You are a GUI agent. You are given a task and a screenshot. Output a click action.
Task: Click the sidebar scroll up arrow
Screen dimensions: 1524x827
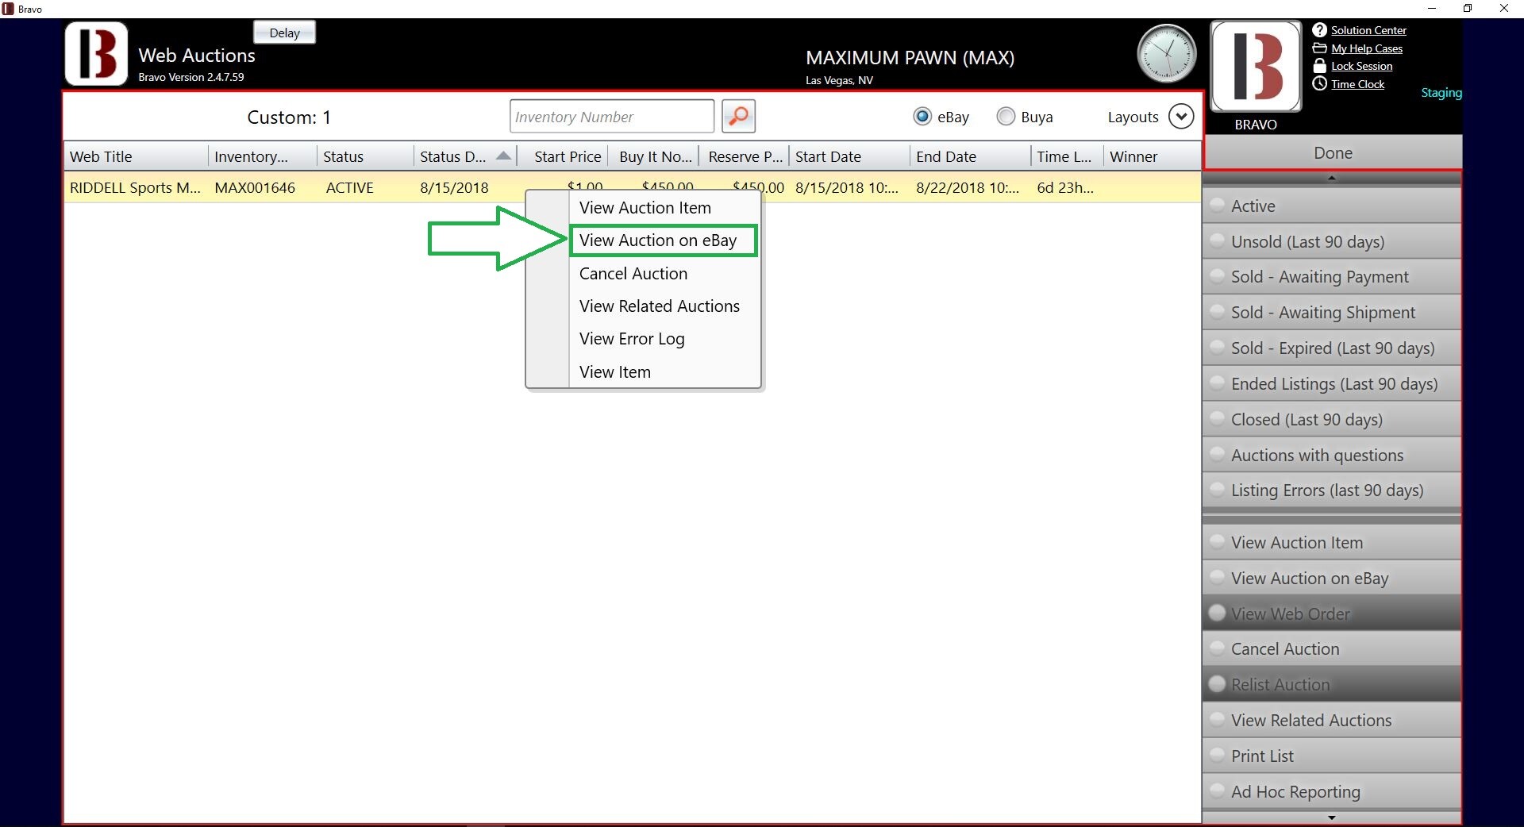[x=1332, y=179]
